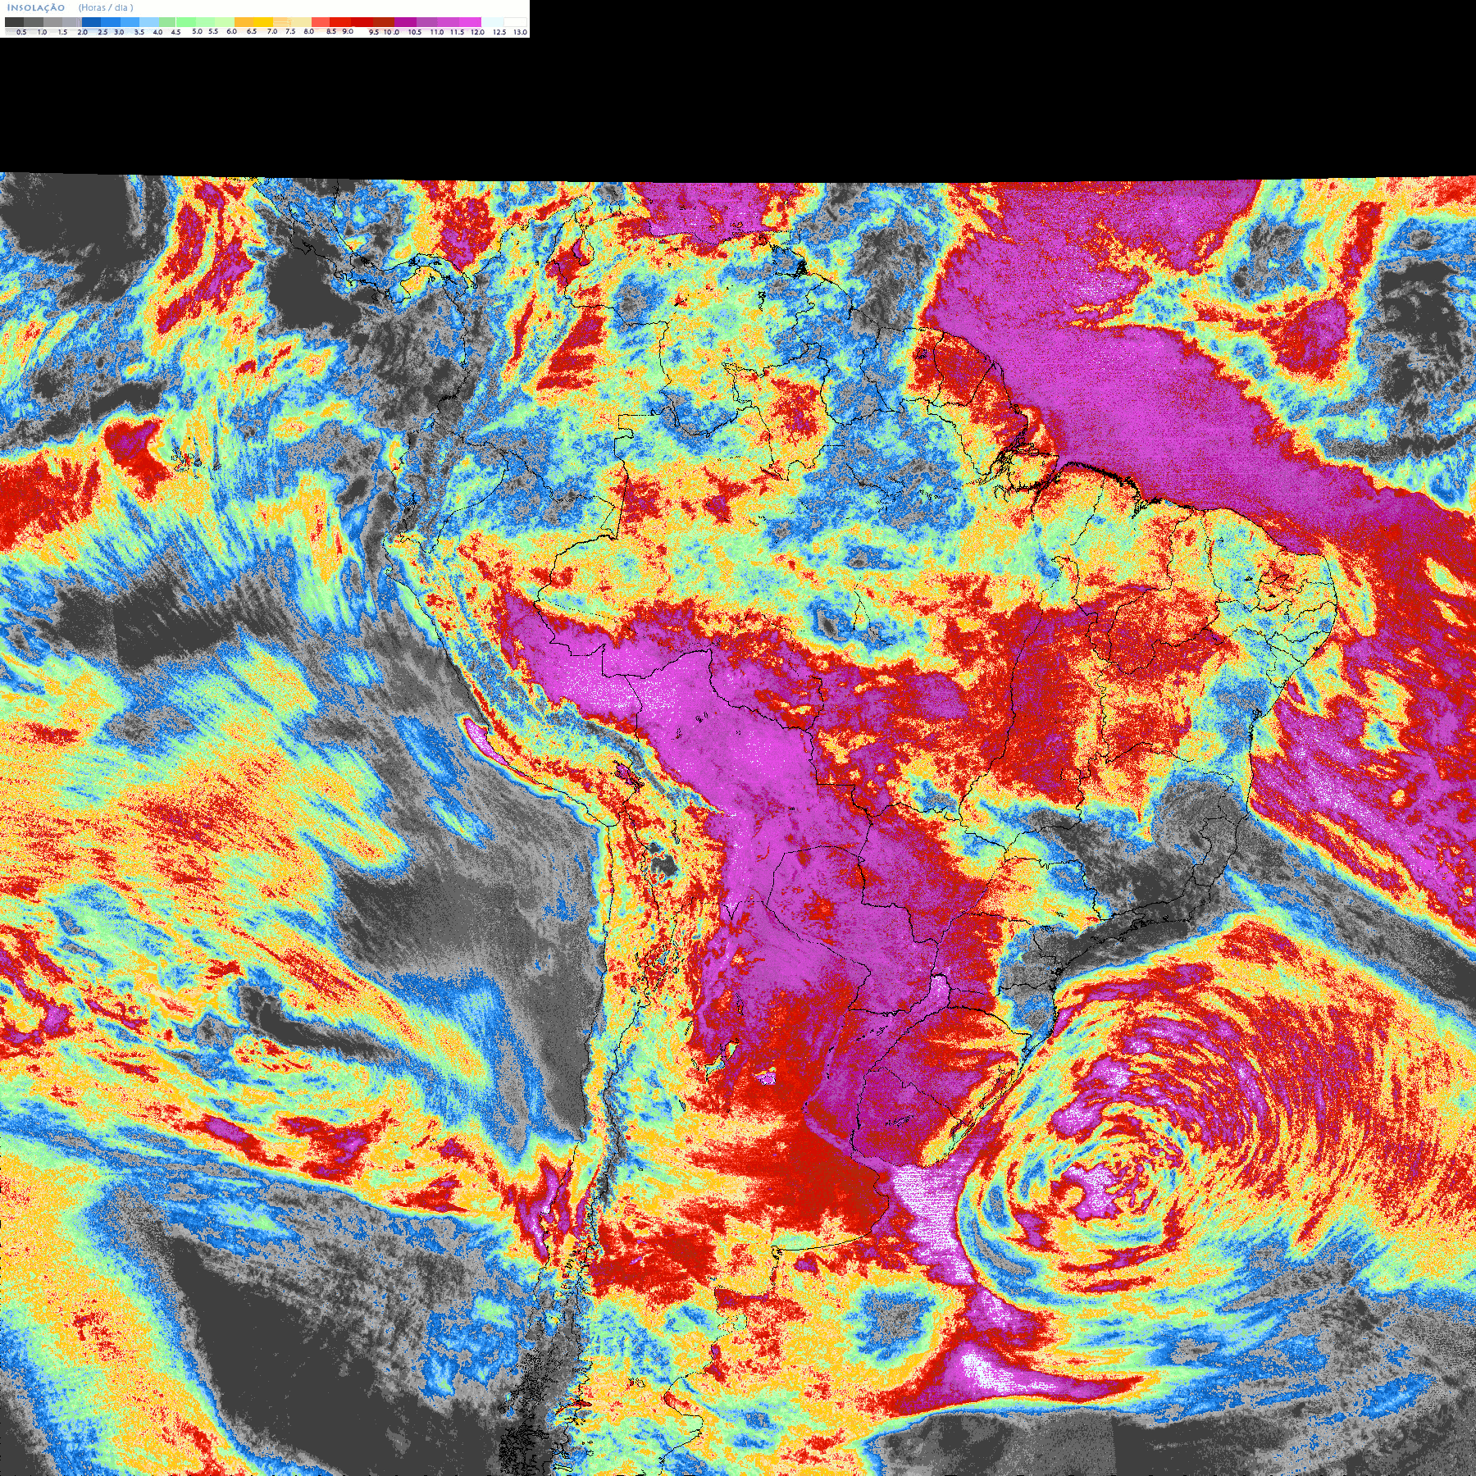Click the 'INSOLAÇÃO' legend title
Screen dimensions: 1476x1476
click(x=36, y=7)
